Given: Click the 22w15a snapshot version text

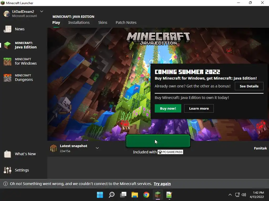Looking at the screenshot, I should (65, 151).
